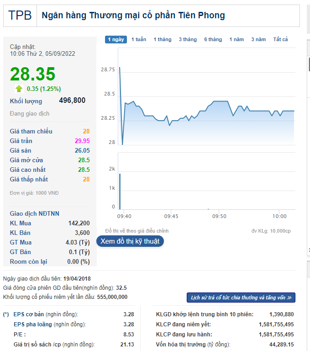Click the 'Giao dịch NĐTNN' section heading
This screenshot has height=351, width=310.
tap(35, 213)
